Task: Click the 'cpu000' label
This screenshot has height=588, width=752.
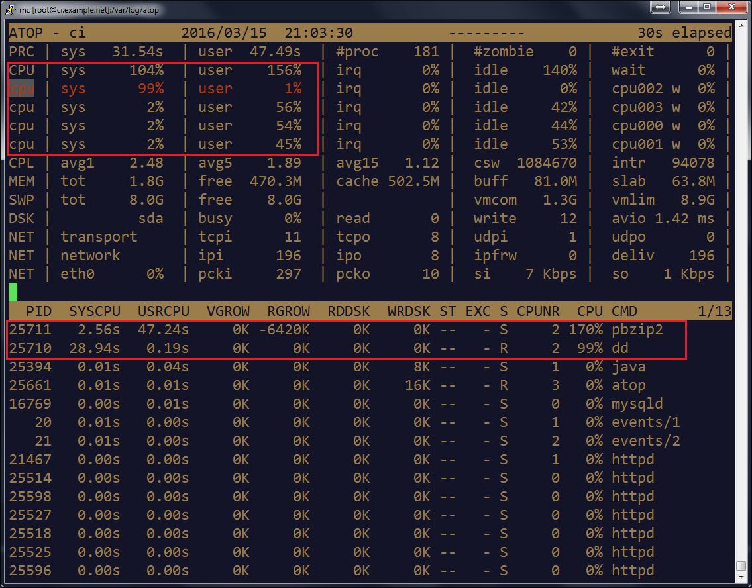Action: click(637, 126)
